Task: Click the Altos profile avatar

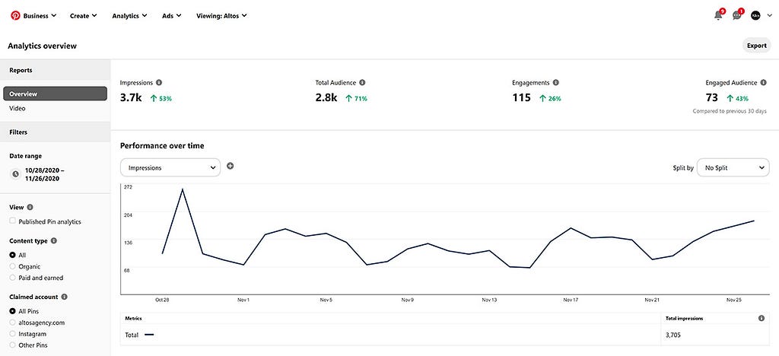Action: coord(755,16)
